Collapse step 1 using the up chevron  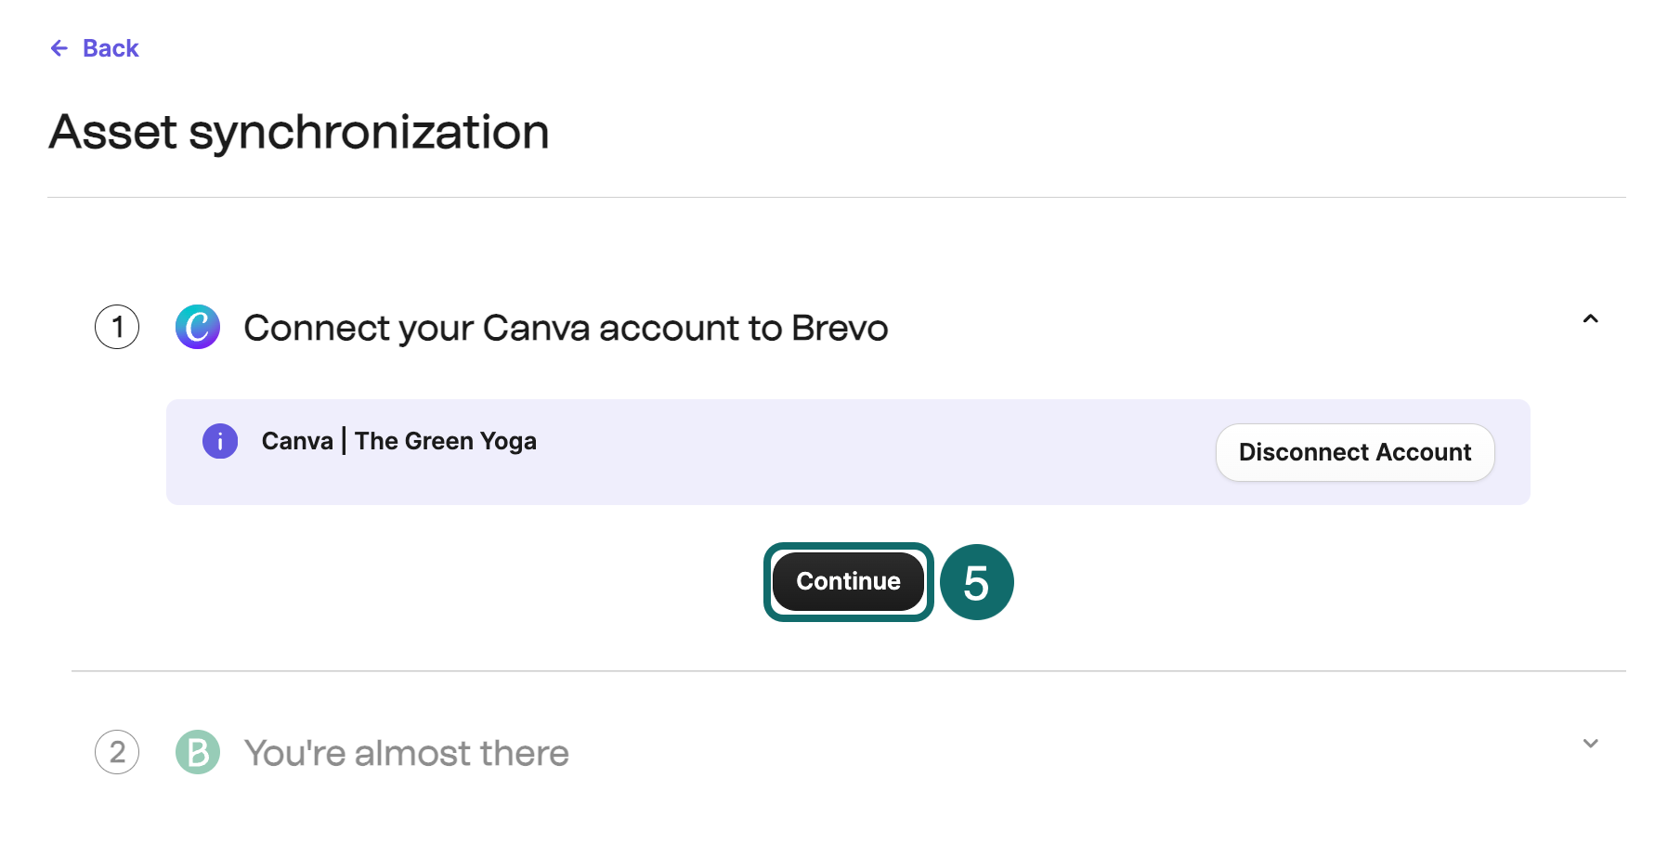tap(1591, 319)
